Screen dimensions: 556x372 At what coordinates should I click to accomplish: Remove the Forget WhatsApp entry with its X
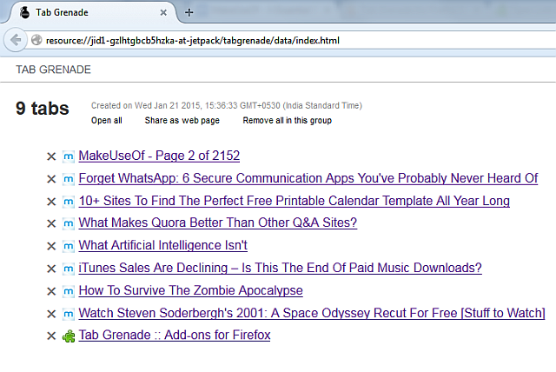(x=51, y=179)
